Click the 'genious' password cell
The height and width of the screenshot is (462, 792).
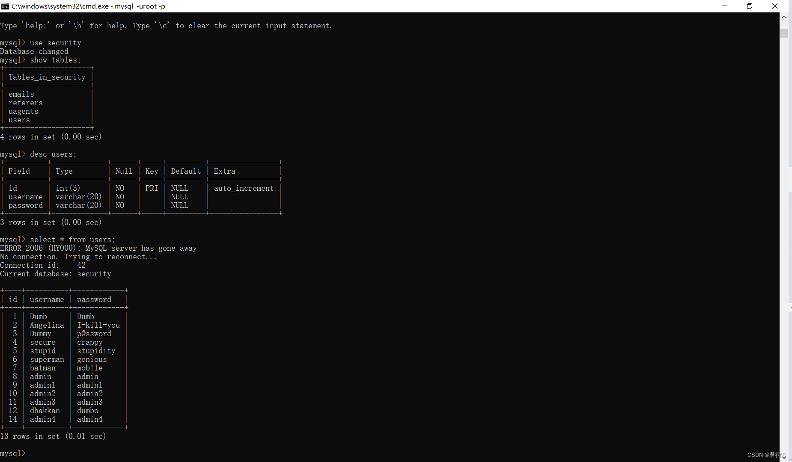[92, 359]
